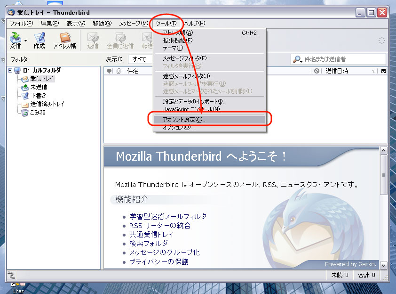Screen dimensions: 396x294
Task: Select the 未送信 unsent folder
Action: point(34,87)
